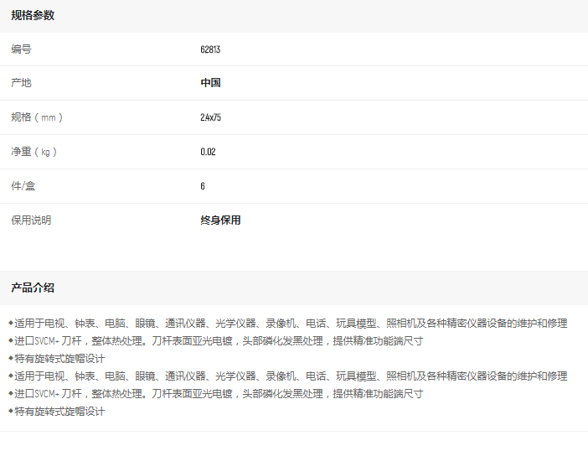Click the first 进口SVCM+刀杆 description line
Viewport: 588px width, 451px height.
point(219,341)
